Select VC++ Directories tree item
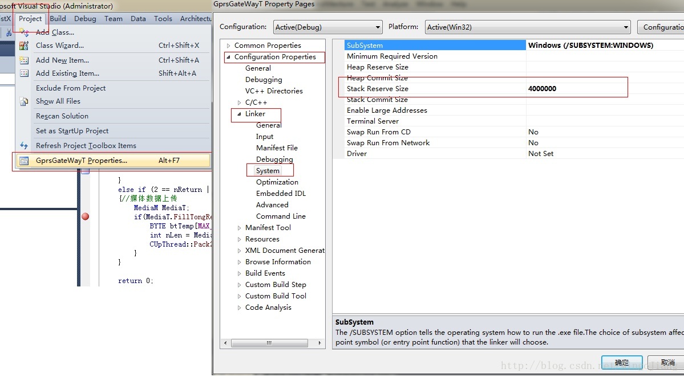The width and height of the screenshot is (684, 377). (x=274, y=91)
